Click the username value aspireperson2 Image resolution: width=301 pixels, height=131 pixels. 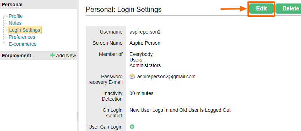point(145,32)
